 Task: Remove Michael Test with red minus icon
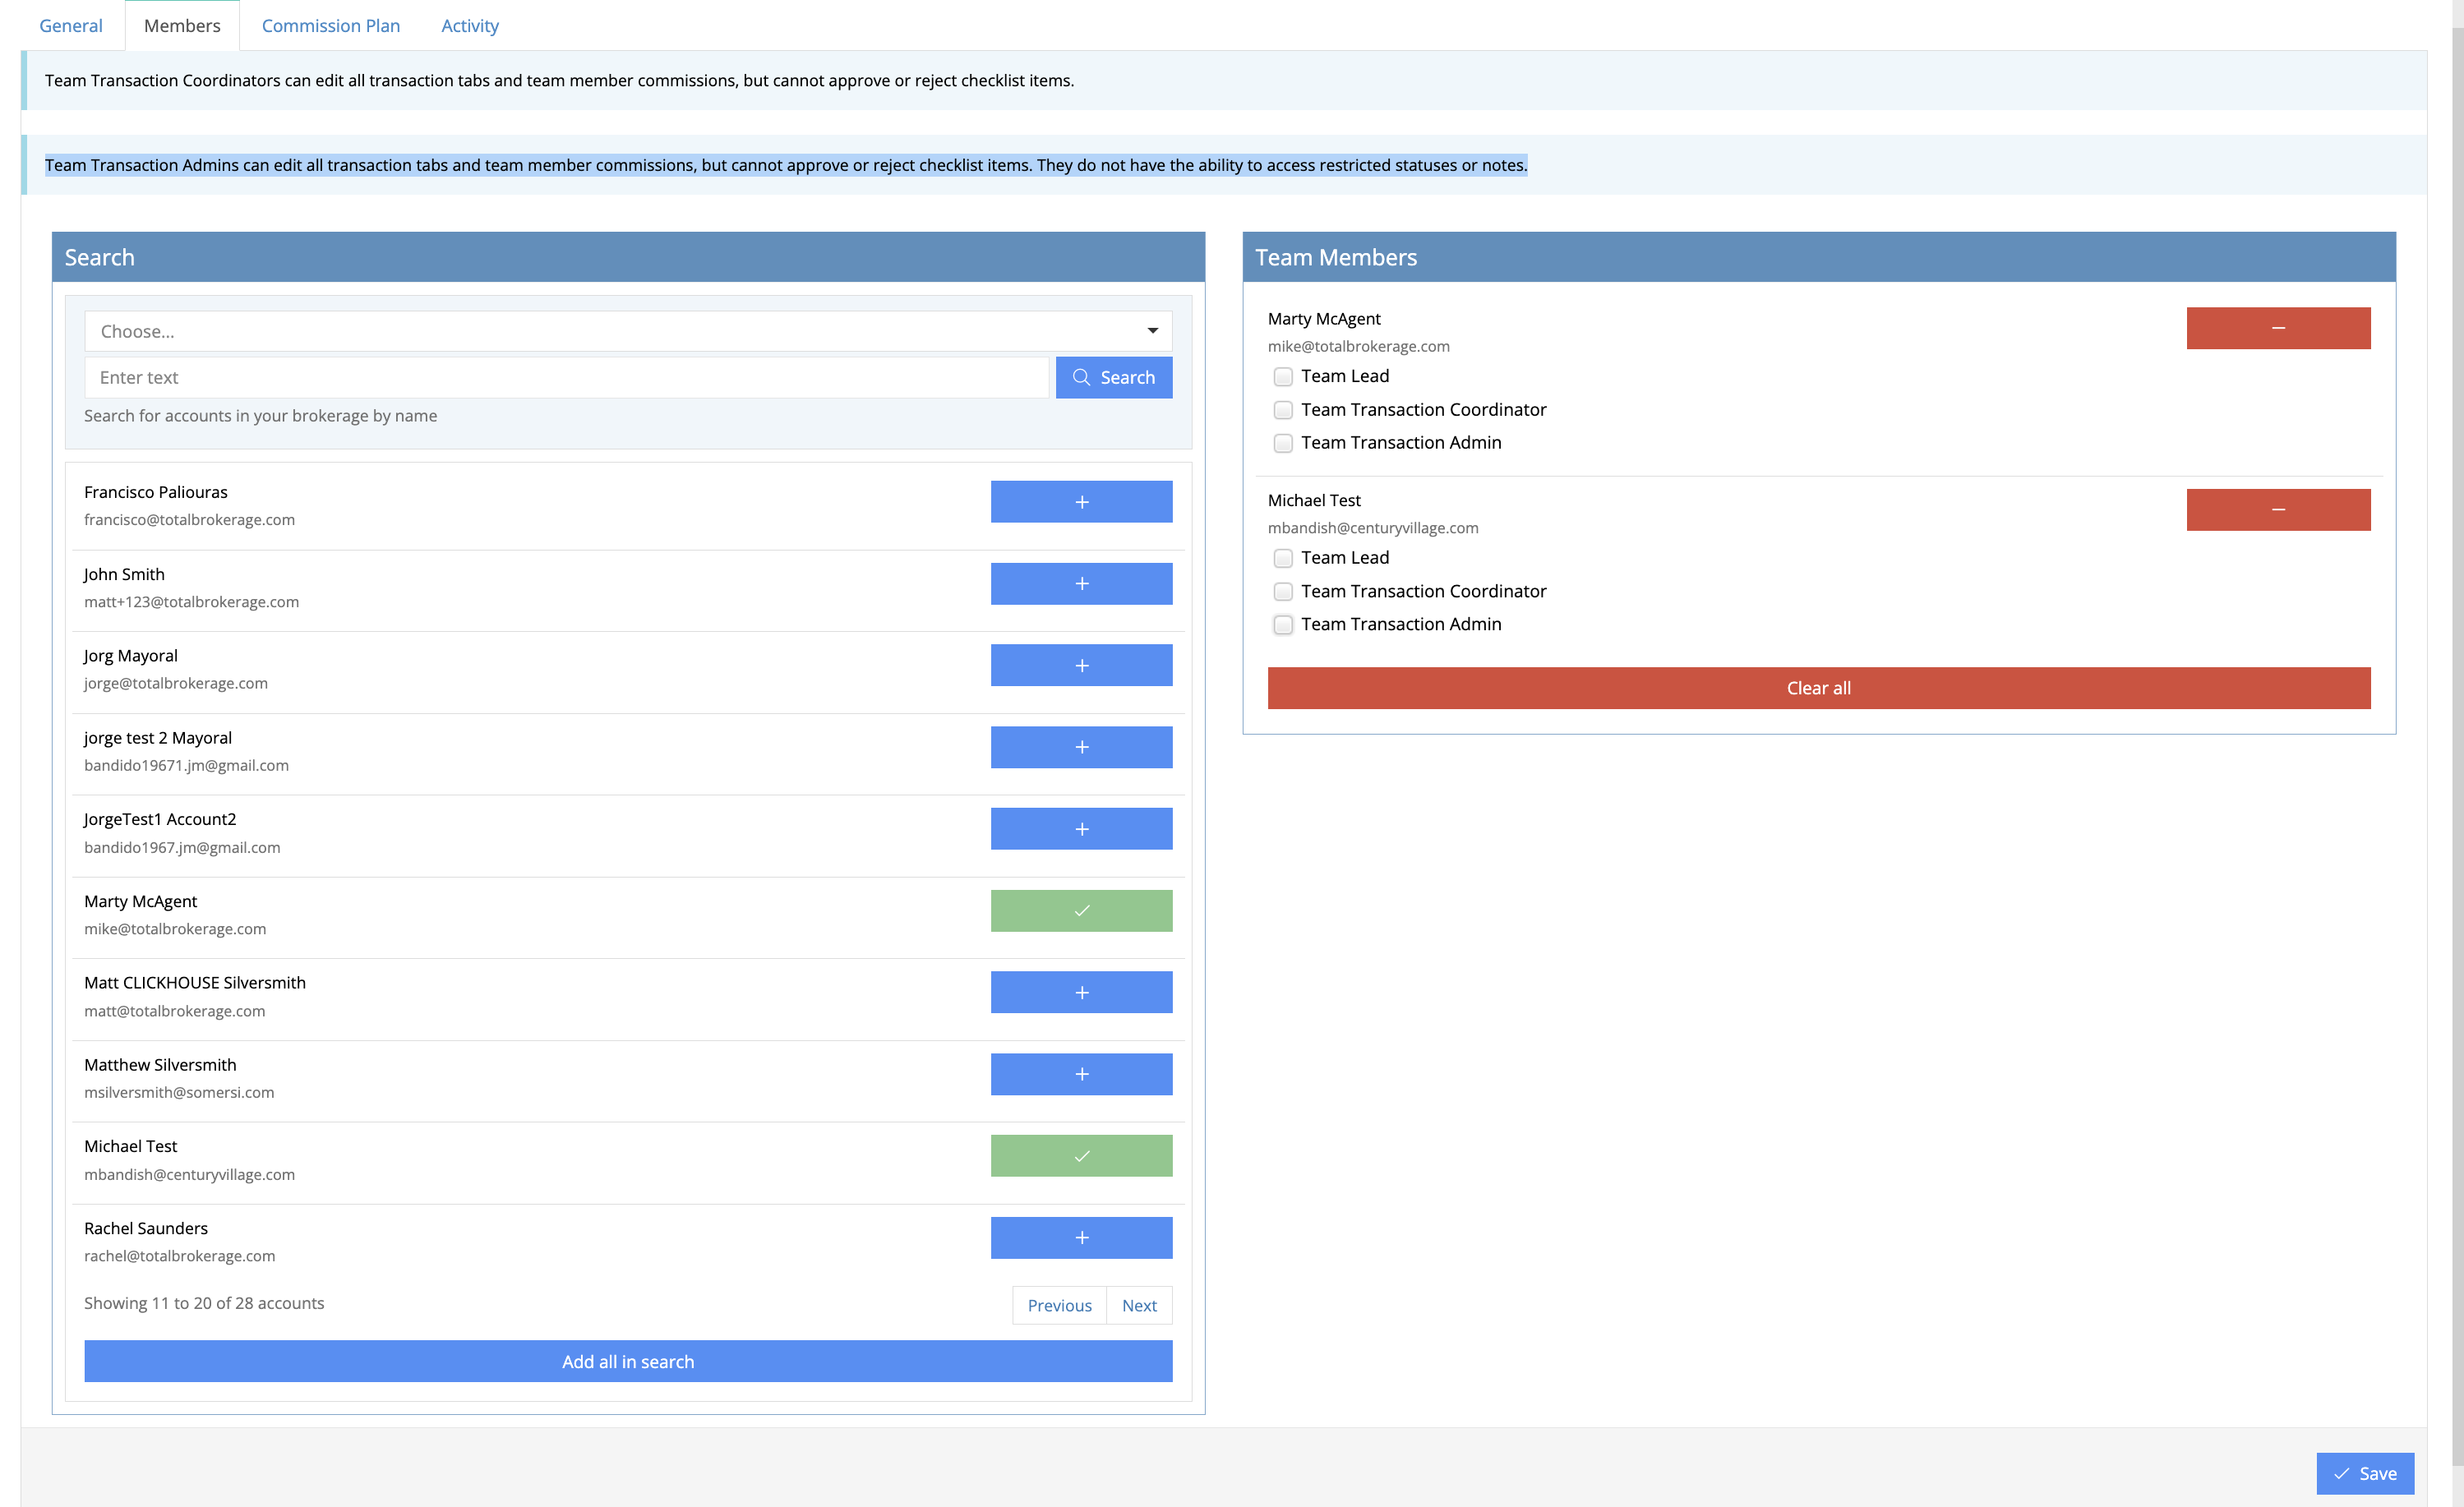(x=2277, y=510)
